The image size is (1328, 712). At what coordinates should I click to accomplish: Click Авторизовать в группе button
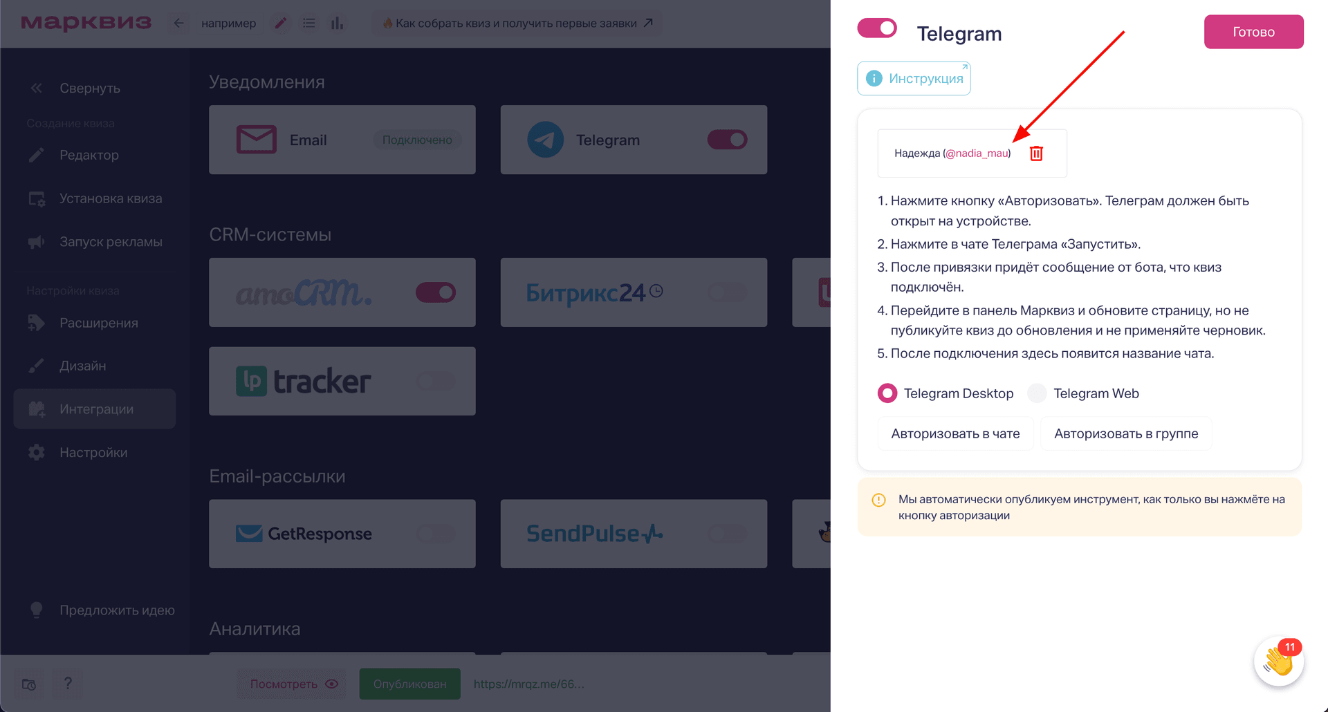pyautogui.click(x=1126, y=434)
